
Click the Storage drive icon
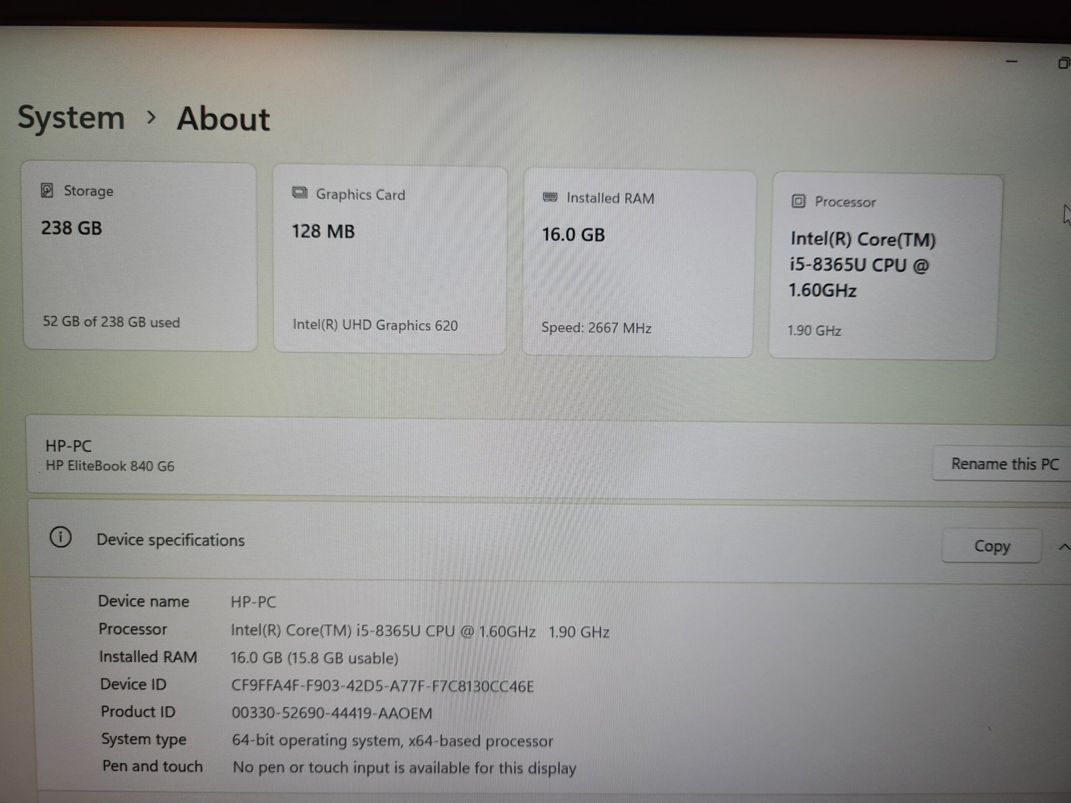click(x=47, y=191)
